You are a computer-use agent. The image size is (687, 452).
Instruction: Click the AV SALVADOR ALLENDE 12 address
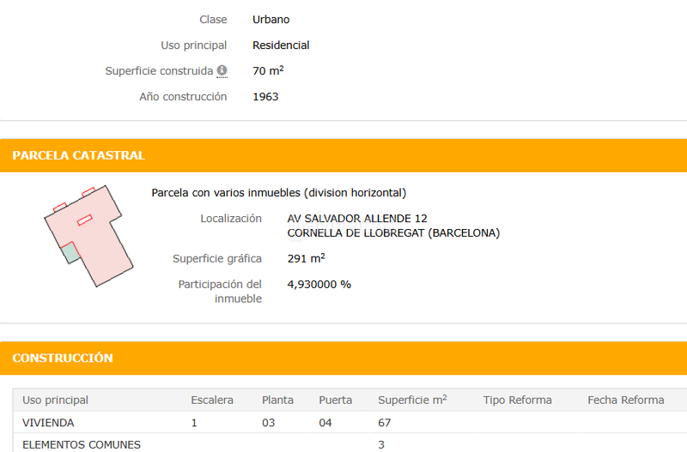(356, 219)
